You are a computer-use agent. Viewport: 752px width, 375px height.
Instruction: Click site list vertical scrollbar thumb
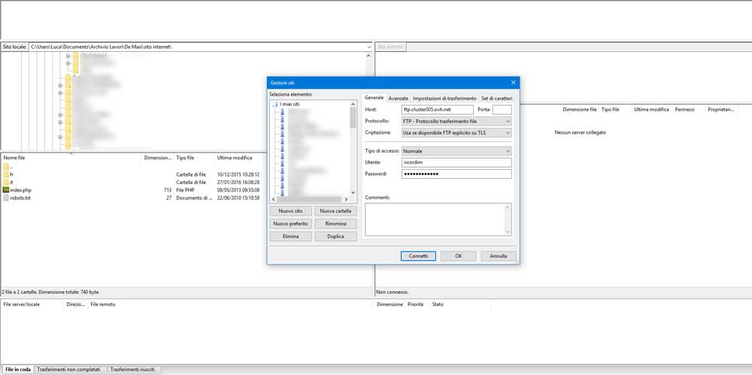point(353,117)
